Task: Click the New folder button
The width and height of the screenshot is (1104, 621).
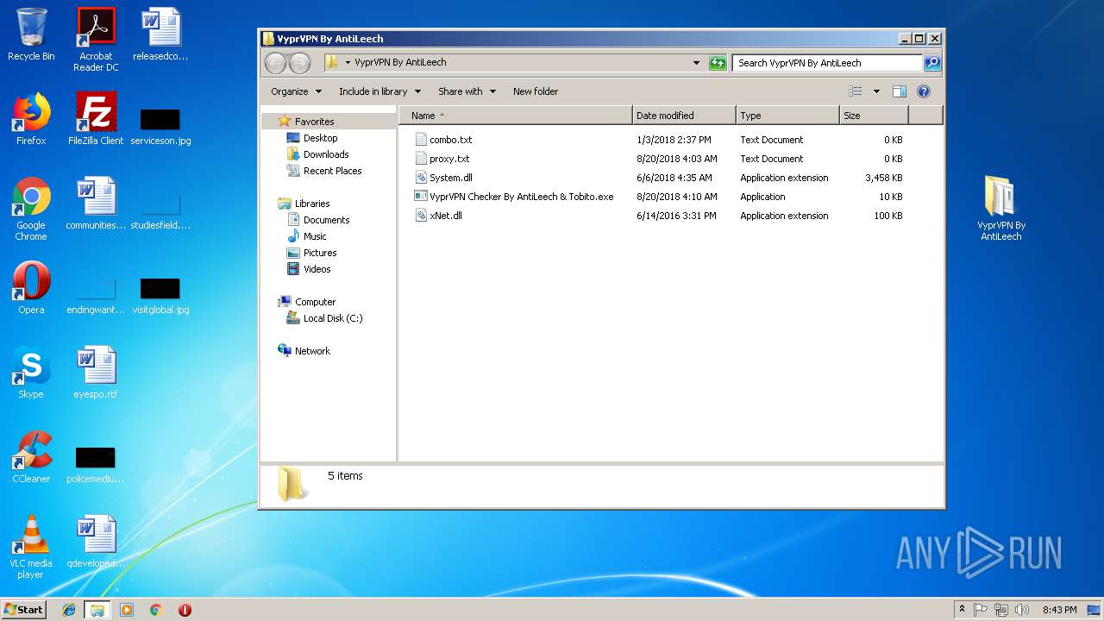Action: click(536, 91)
